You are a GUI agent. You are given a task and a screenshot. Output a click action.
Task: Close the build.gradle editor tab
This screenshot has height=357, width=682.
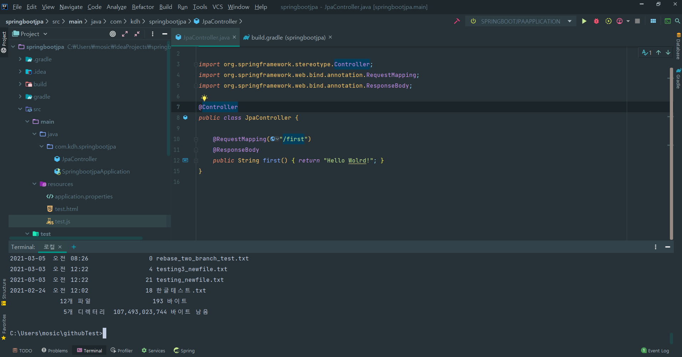click(x=330, y=37)
